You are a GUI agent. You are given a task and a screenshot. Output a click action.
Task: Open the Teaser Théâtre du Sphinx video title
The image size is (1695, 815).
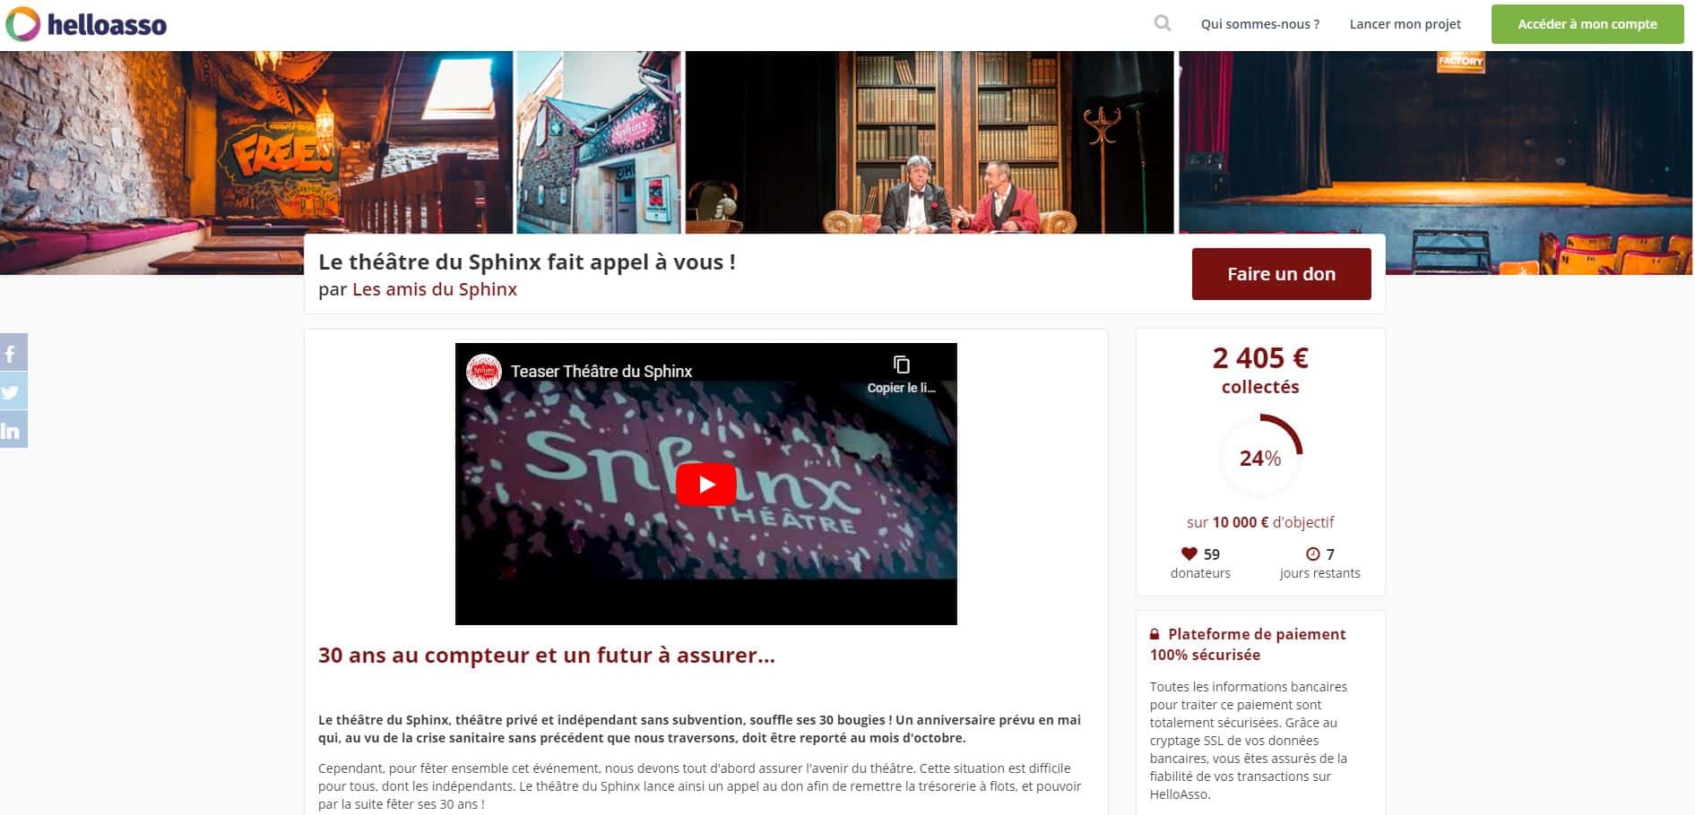point(601,371)
